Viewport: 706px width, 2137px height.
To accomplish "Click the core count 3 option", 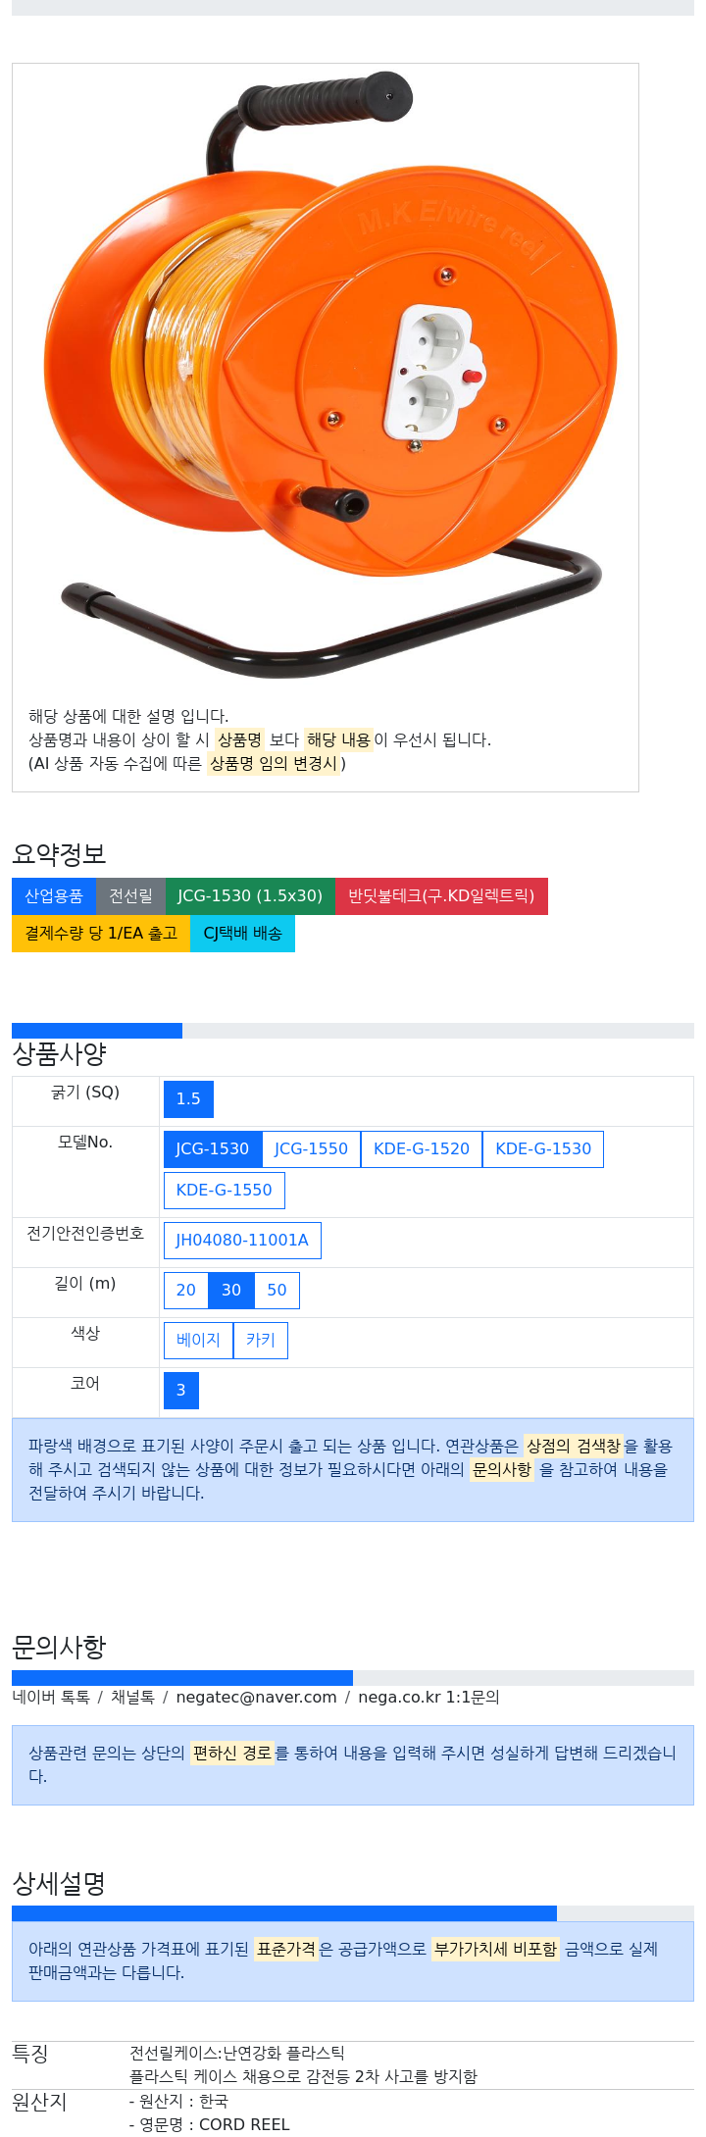I will point(181,1391).
